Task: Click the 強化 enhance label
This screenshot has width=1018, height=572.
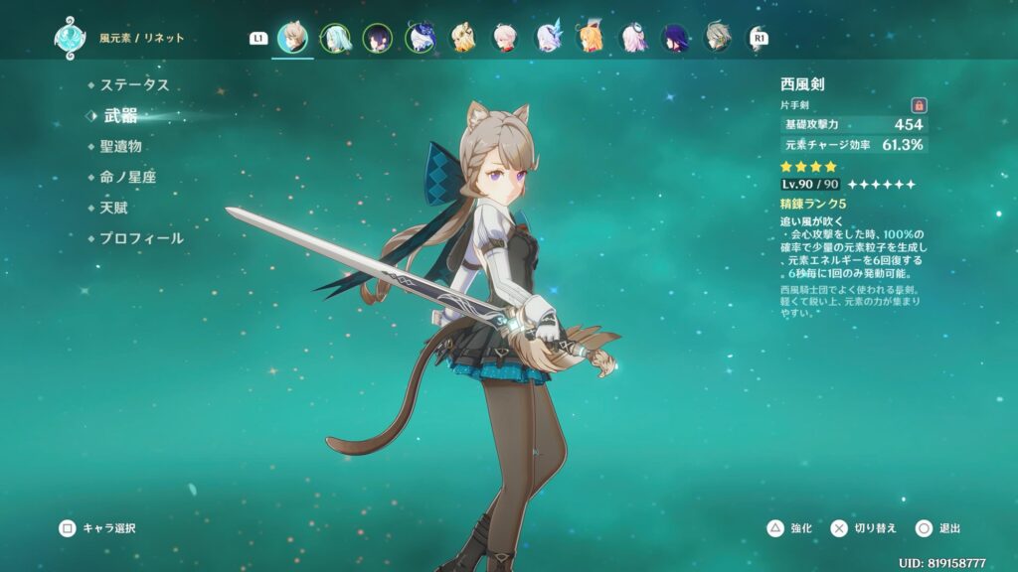Action: [801, 528]
